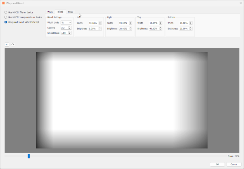Select Use MPCDI file on device

pos(6,12)
